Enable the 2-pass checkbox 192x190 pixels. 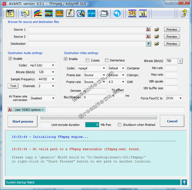pyautogui.click(x=88, y=60)
